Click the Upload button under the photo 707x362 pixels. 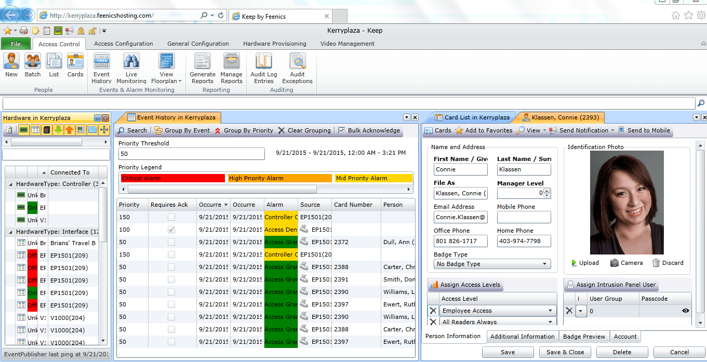click(585, 263)
